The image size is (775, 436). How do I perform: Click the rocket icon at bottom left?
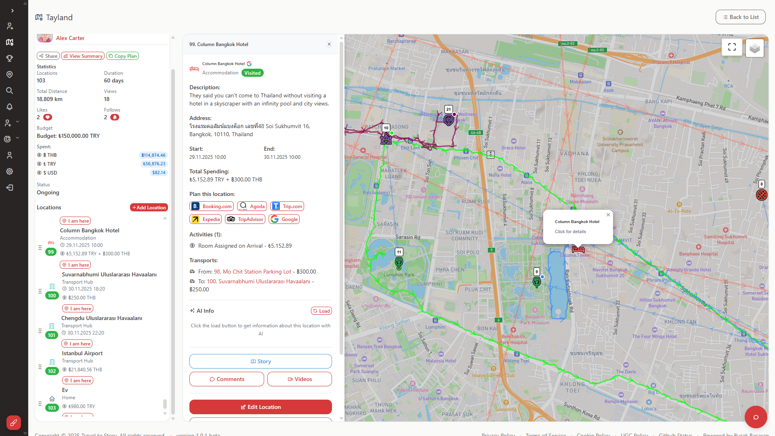pyautogui.click(x=13, y=423)
